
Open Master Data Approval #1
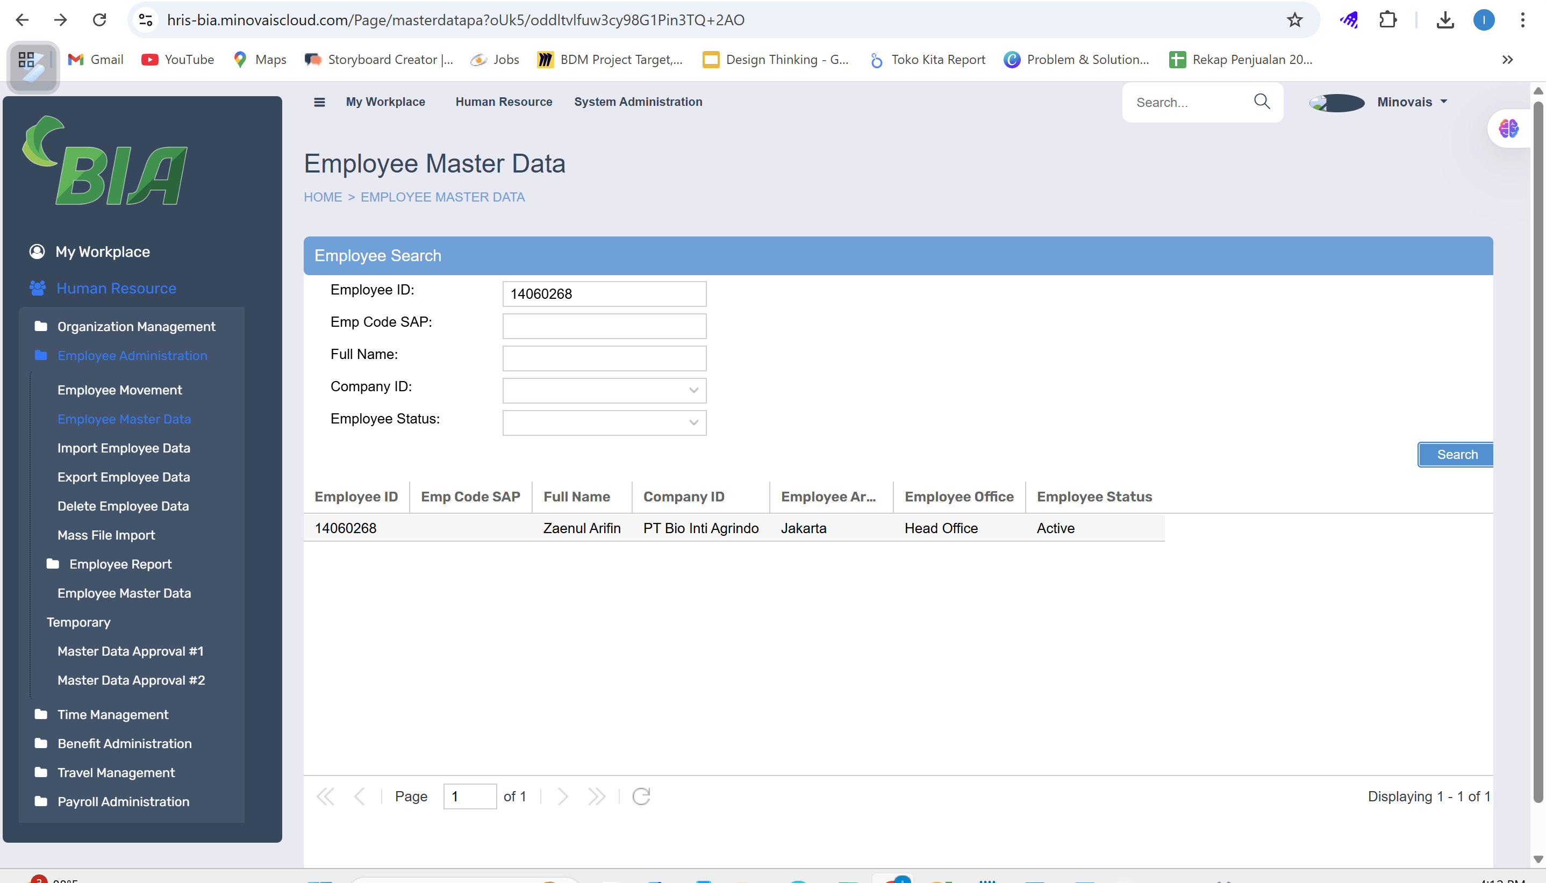click(x=131, y=651)
